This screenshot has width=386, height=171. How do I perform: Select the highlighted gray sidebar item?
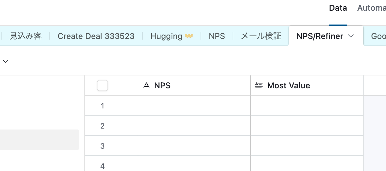pos(39,139)
